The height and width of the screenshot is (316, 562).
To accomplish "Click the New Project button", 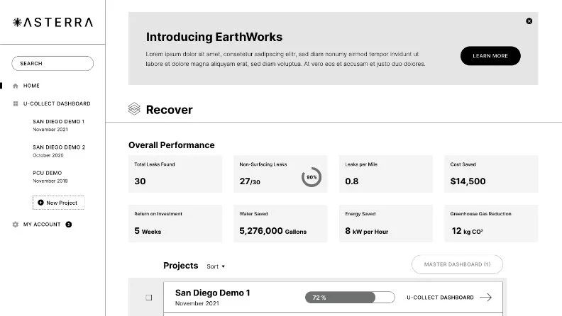I will (x=59, y=203).
